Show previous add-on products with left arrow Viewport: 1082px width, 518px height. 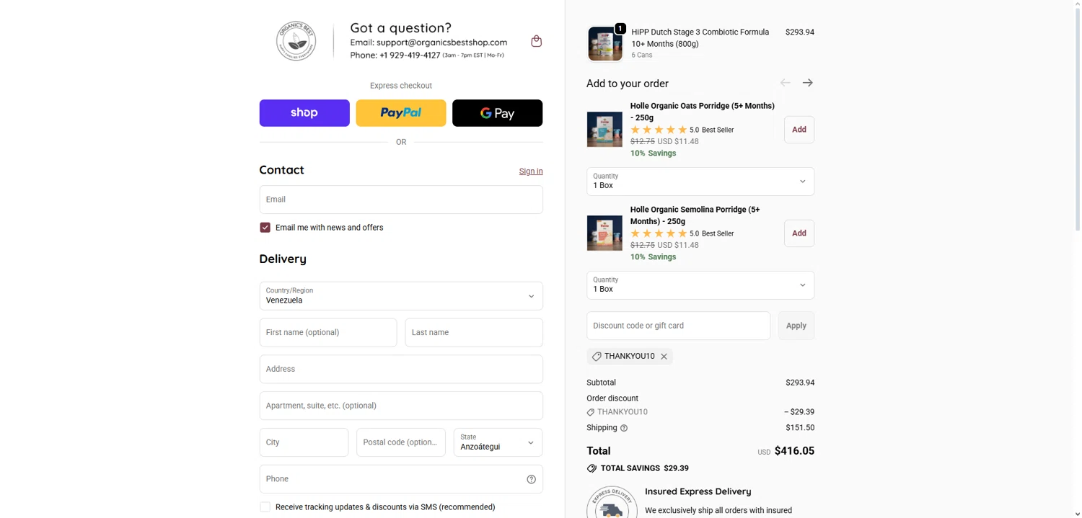tap(785, 83)
